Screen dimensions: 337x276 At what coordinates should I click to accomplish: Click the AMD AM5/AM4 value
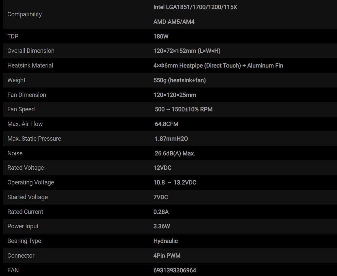pos(174,22)
